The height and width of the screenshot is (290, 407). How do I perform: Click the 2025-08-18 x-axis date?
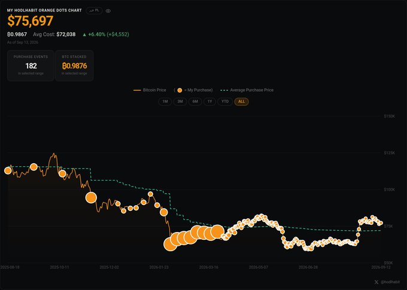(x=10, y=267)
